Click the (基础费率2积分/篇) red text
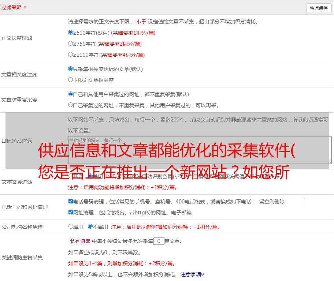This screenshot has width=334, height=281. [x=119, y=44]
